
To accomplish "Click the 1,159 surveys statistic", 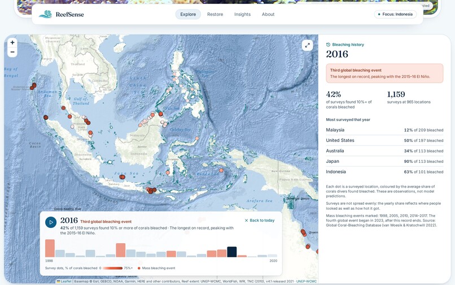I will (396, 94).
